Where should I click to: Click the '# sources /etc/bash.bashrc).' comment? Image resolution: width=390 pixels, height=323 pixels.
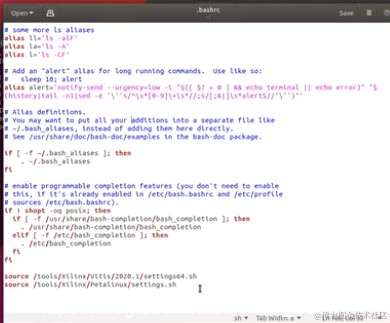click(x=61, y=202)
